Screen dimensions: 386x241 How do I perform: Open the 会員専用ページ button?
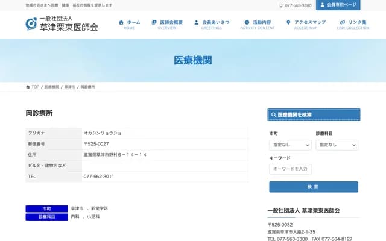(338, 5)
